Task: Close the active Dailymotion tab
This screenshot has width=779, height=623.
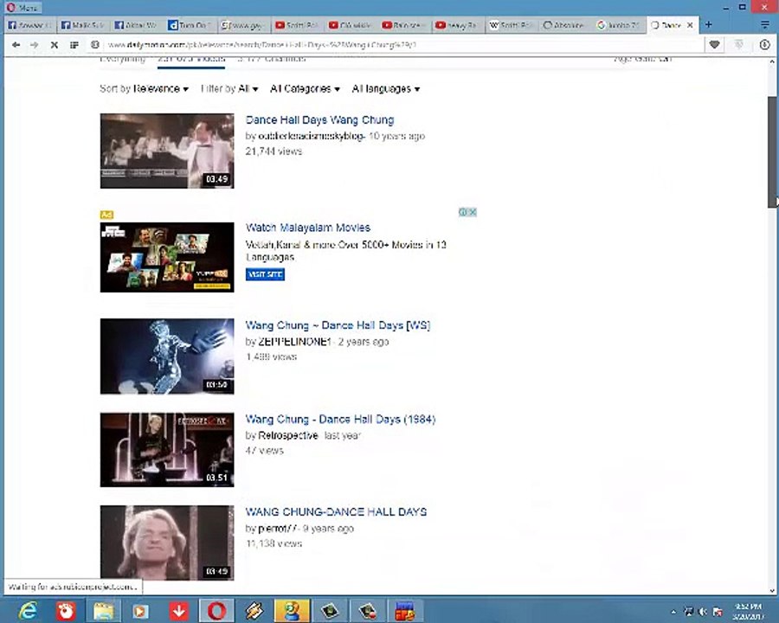Action: point(690,25)
